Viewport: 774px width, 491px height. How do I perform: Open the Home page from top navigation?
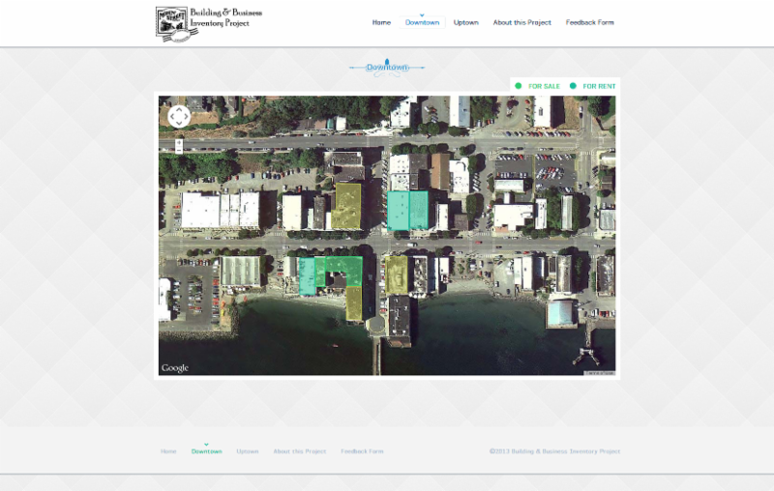coord(381,22)
